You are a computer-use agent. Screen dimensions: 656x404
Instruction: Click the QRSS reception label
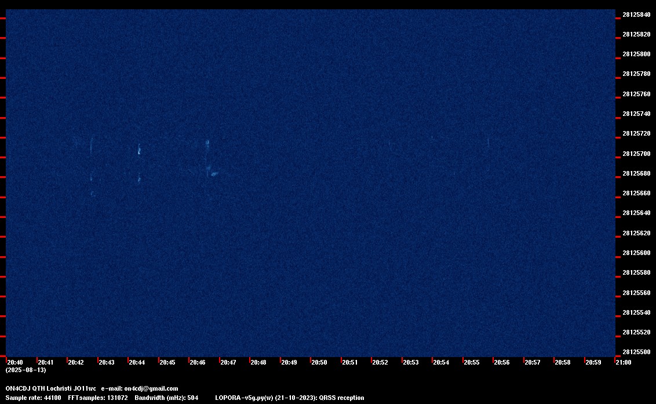click(x=341, y=398)
